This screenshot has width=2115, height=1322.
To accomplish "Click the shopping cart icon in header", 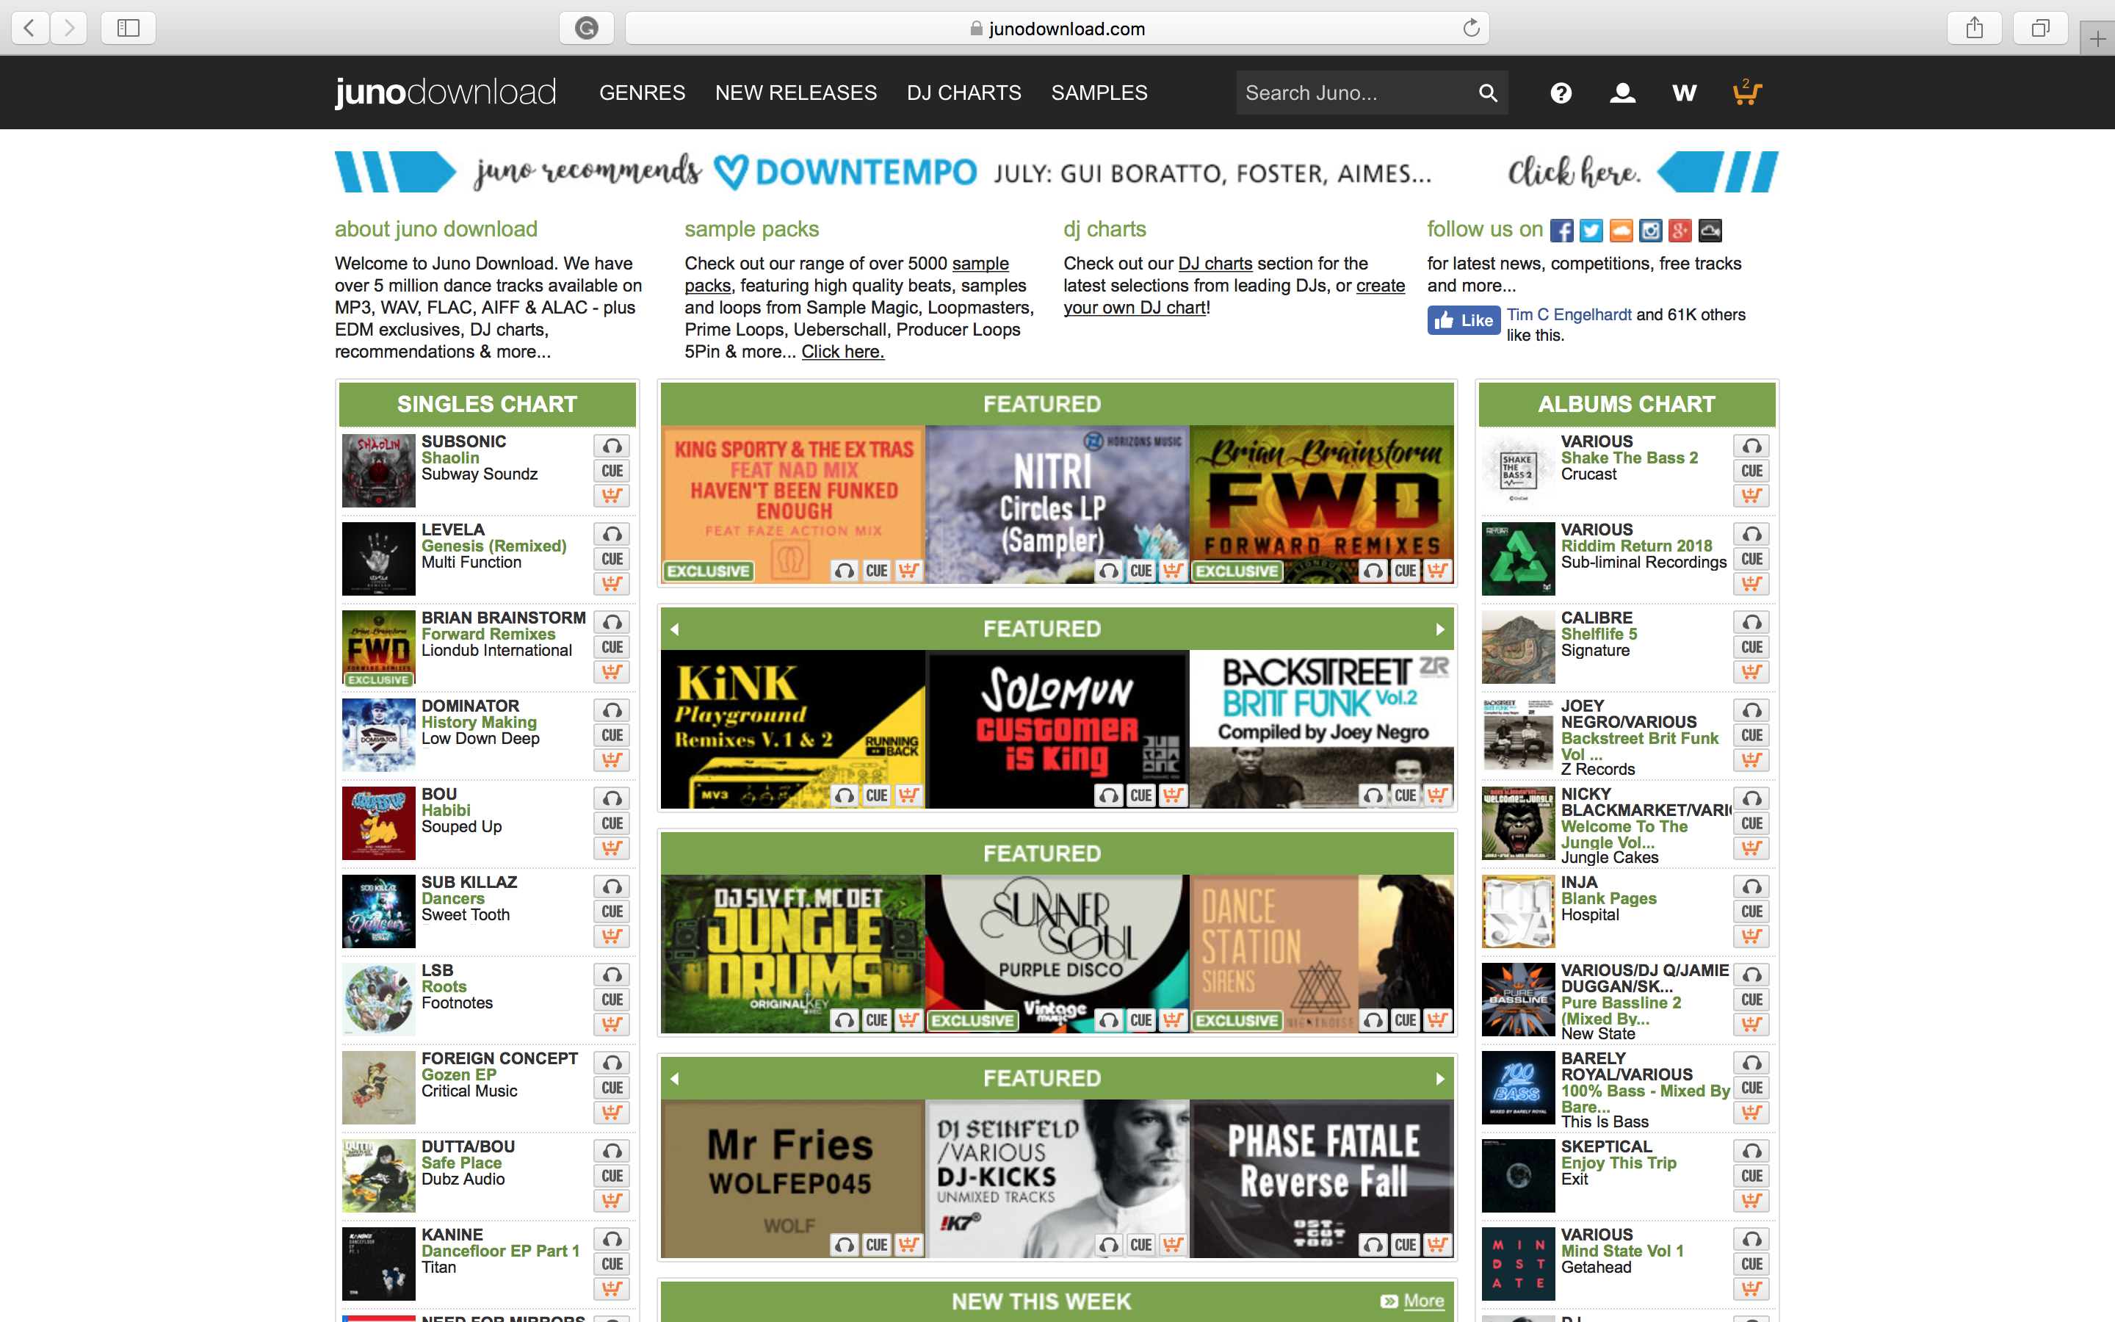I will point(1746,93).
